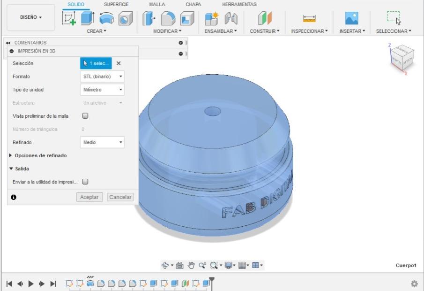This screenshot has width=424, height=291.
Task: Clear the selection with the X
Action: 119,63
